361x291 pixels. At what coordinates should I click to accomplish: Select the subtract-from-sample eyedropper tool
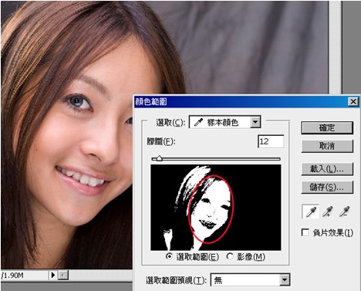[344, 212]
